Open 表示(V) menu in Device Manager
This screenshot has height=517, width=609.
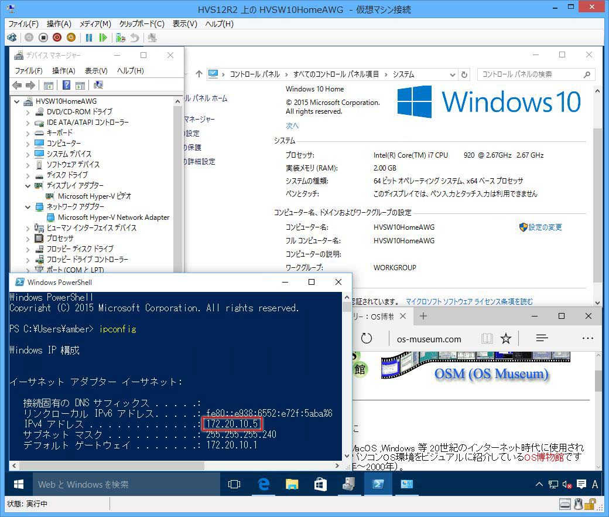[96, 71]
